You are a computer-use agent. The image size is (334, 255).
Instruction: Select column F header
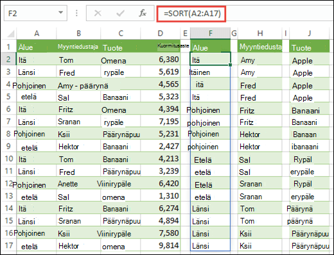point(211,33)
